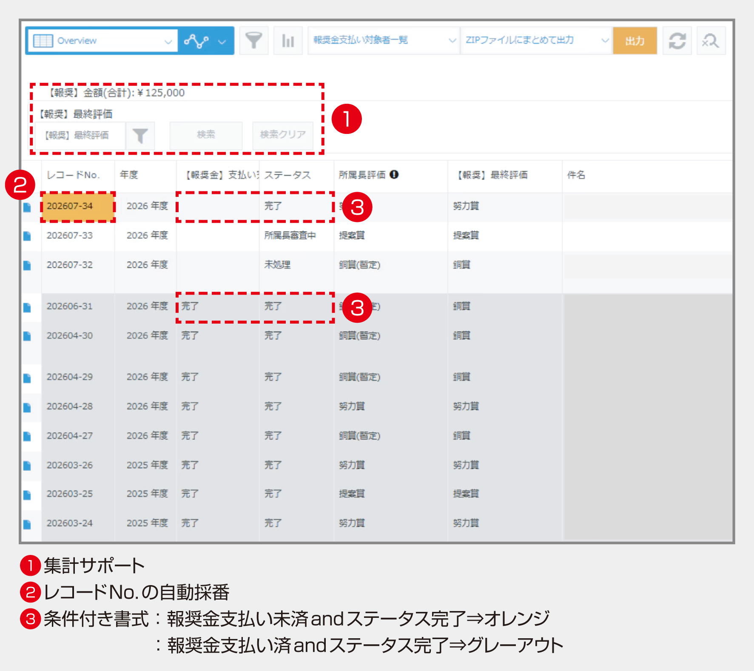Open record detail icon for 202606-31
754x671 pixels.
point(27,307)
